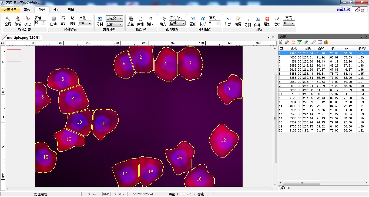Select result row ID 20
Screen dimensions: 369x197
coord(324,130)
